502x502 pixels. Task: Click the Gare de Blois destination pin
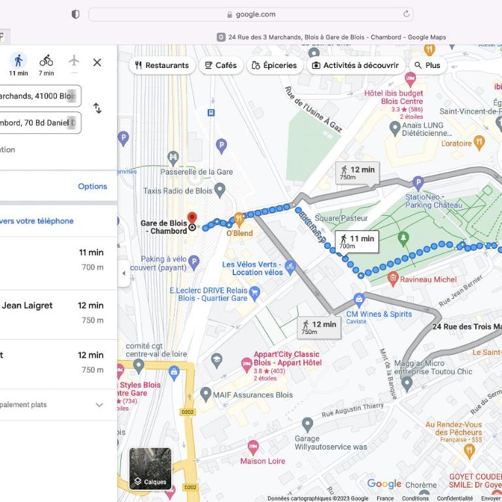point(192,218)
